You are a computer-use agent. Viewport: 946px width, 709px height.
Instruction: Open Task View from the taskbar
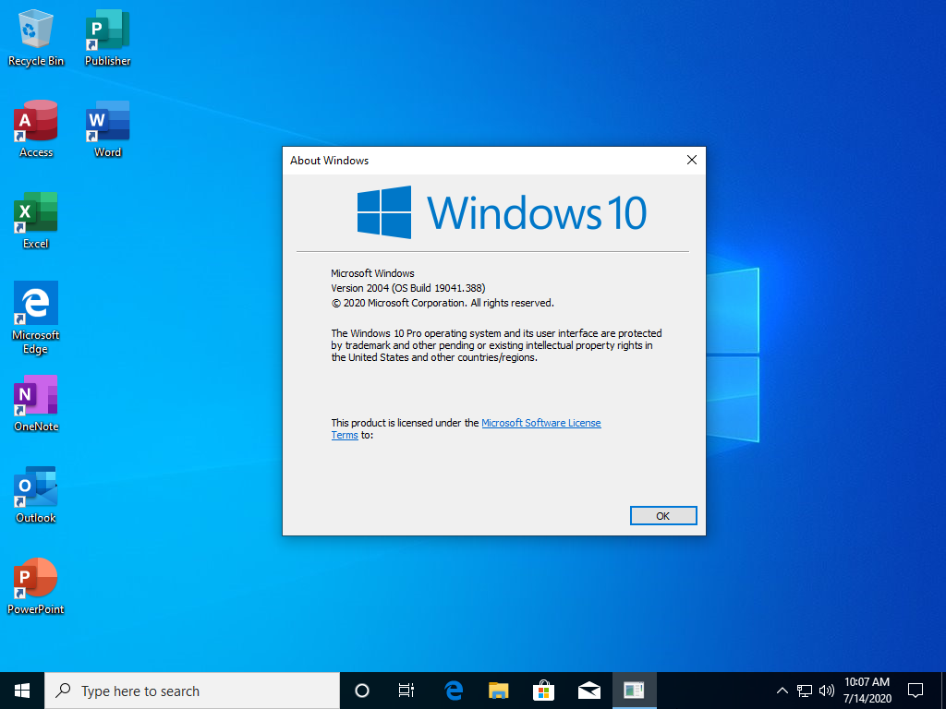coord(406,691)
